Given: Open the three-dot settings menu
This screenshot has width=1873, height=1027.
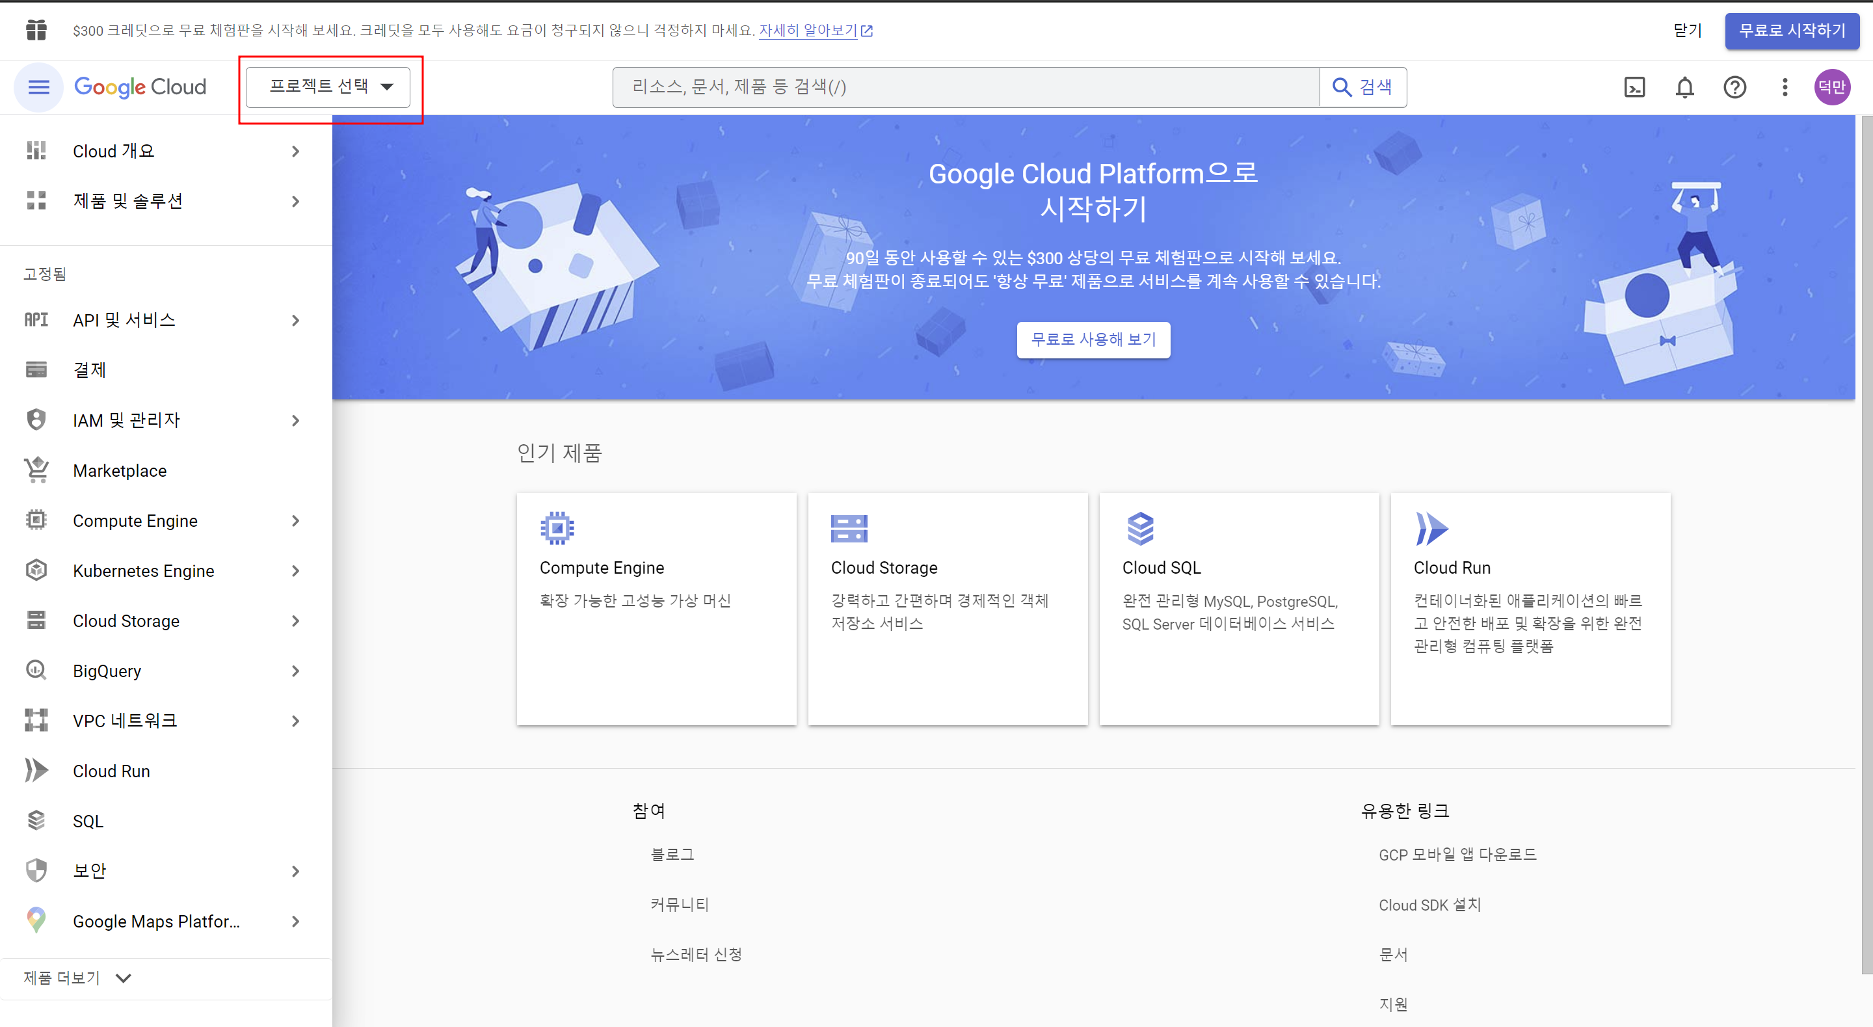Looking at the screenshot, I should tap(1785, 87).
